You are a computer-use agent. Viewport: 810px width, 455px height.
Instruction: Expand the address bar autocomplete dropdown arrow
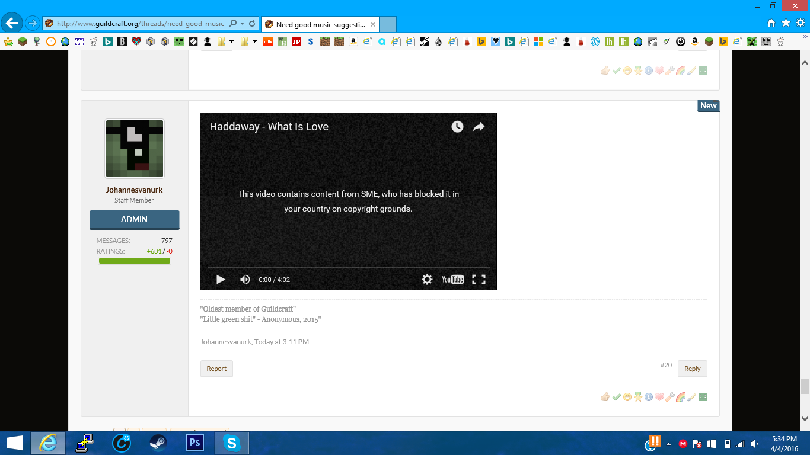pos(242,24)
